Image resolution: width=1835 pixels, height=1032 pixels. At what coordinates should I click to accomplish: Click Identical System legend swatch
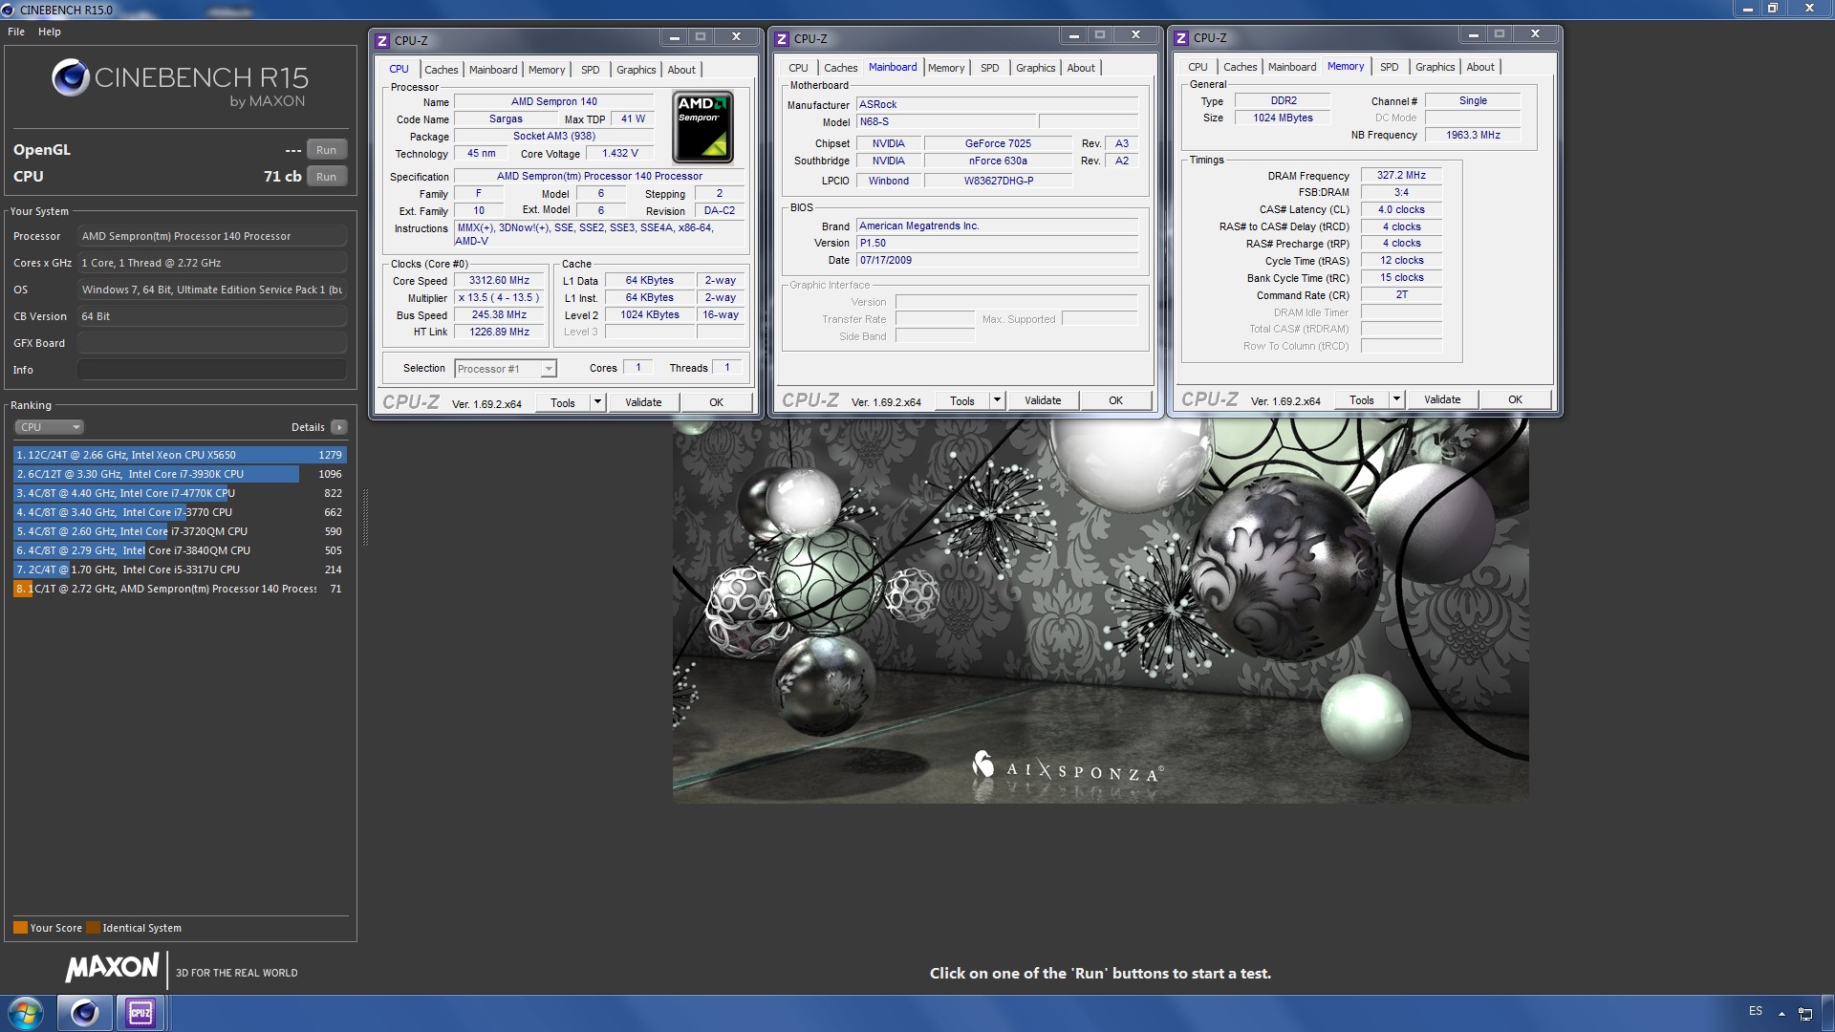[x=93, y=928]
